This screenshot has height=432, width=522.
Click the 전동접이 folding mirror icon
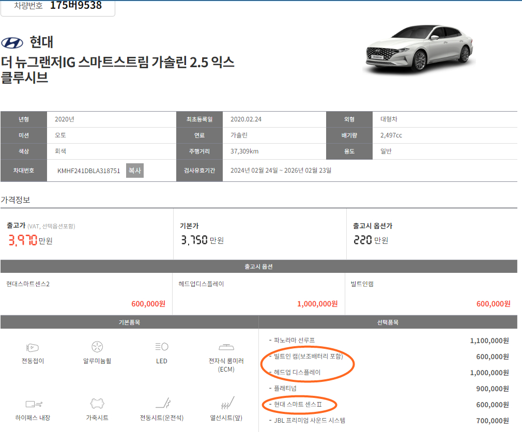[33, 348]
